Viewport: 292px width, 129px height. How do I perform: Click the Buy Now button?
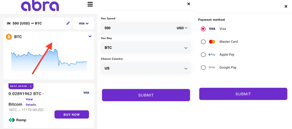pyautogui.click(x=72, y=114)
